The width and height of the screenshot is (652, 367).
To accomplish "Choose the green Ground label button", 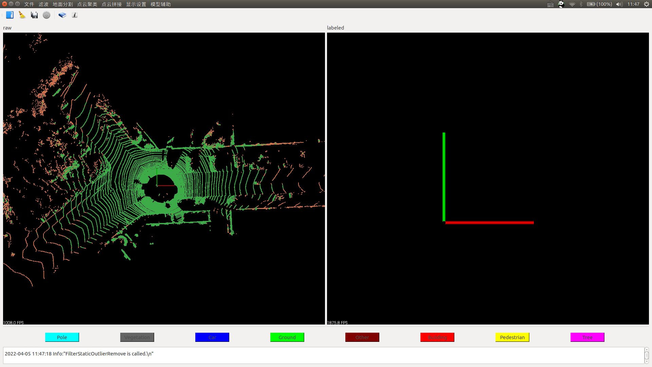I will tap(287, 337).
